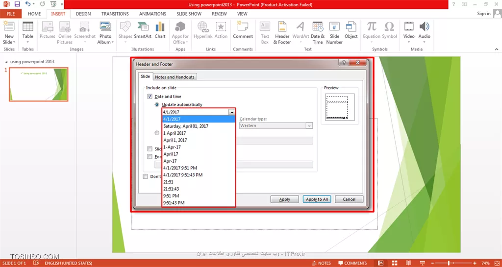The image size is (502, 267).
Task: Toggle the Footer checkbox
Action: [150, 157]
